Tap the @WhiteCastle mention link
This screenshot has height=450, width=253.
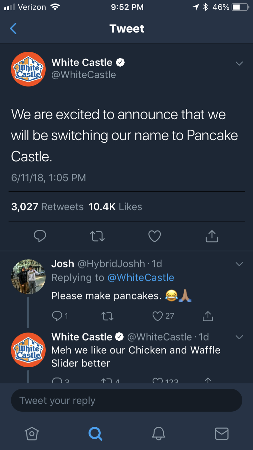click(x=141, y=278)
